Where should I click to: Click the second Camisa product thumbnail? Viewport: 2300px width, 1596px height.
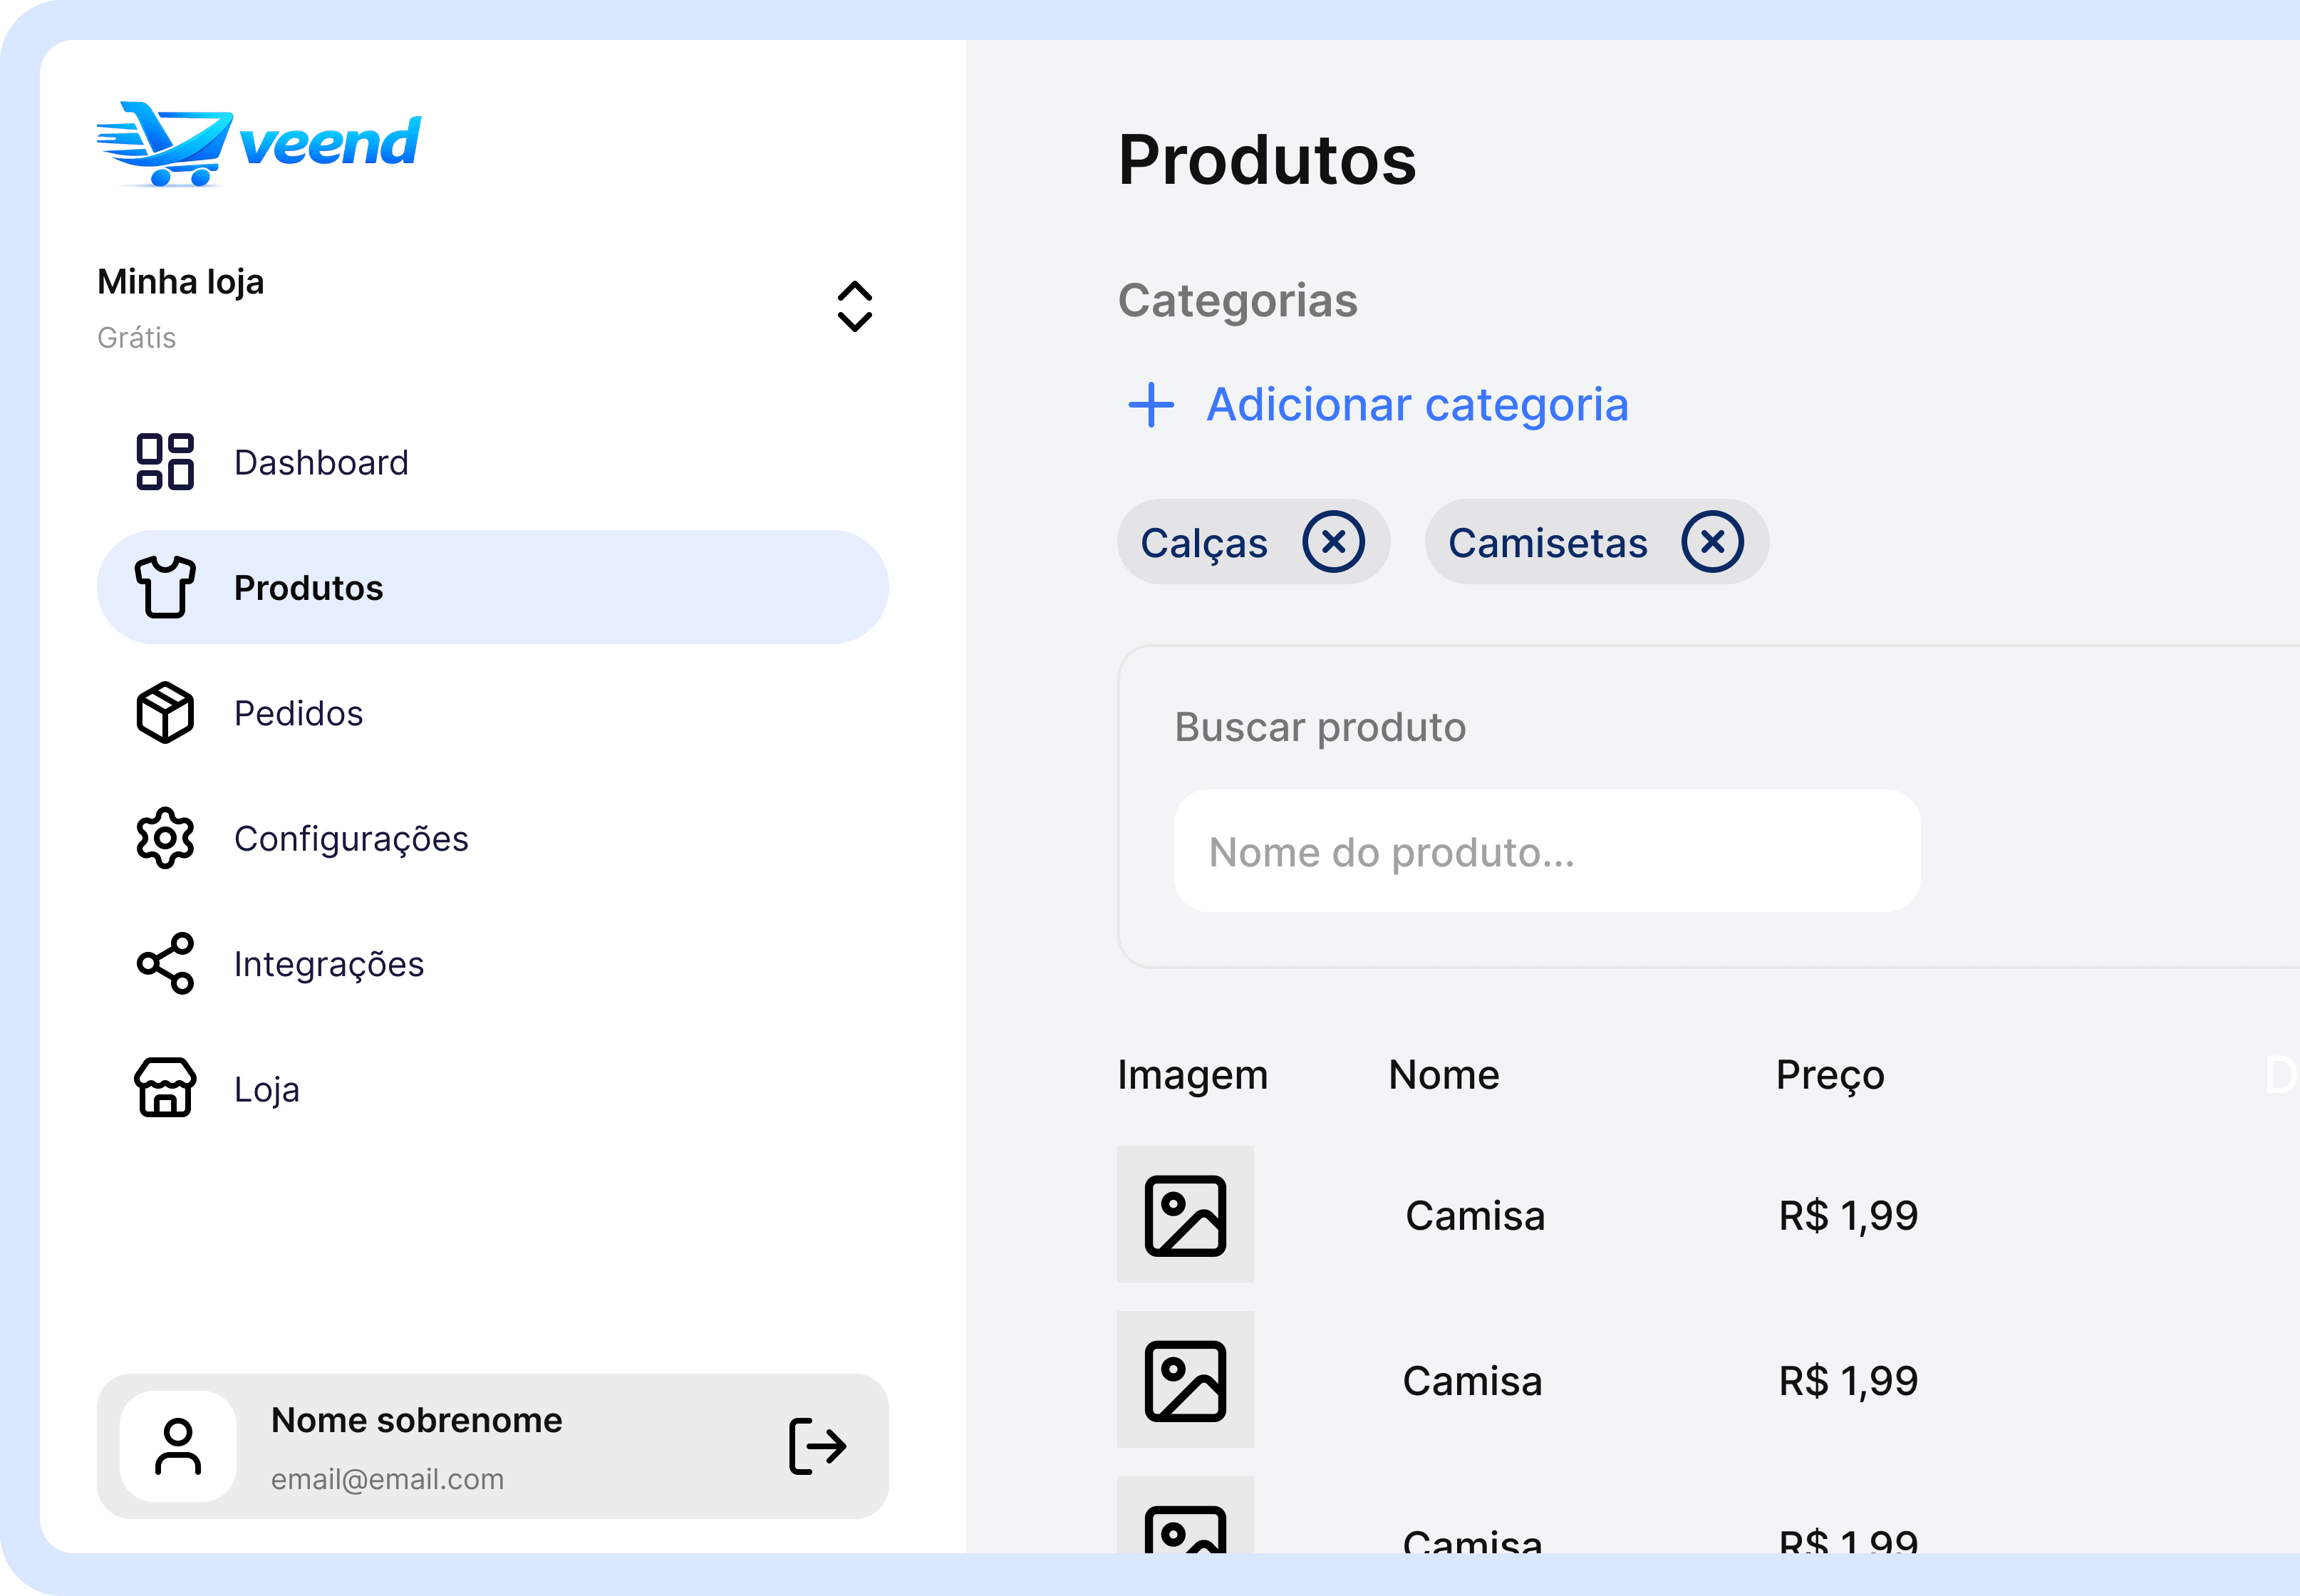pyautogui.click(x=1185, y=1380)
